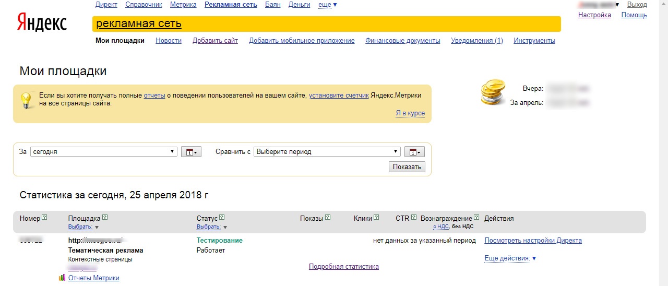Image resolution: width=668 pixels, height=286 pixels.
Task: Go to the Новости tab
Action: point(169,41)
